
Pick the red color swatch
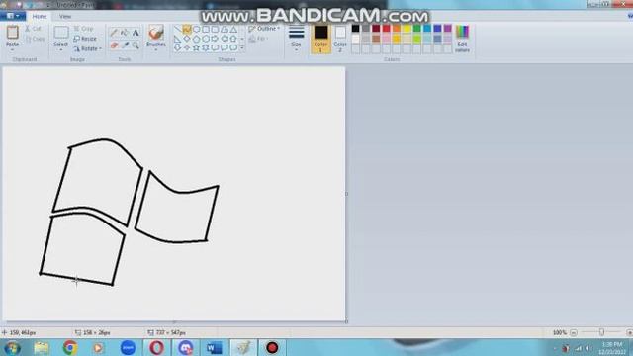(387, 29)
